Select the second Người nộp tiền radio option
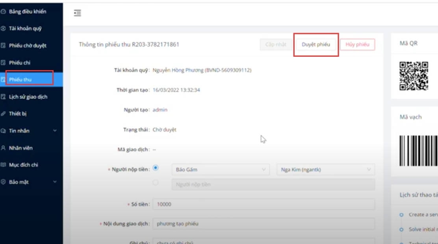Image resolution: width=438 pixels, height=244 pixels. click(x=156, y=183)
